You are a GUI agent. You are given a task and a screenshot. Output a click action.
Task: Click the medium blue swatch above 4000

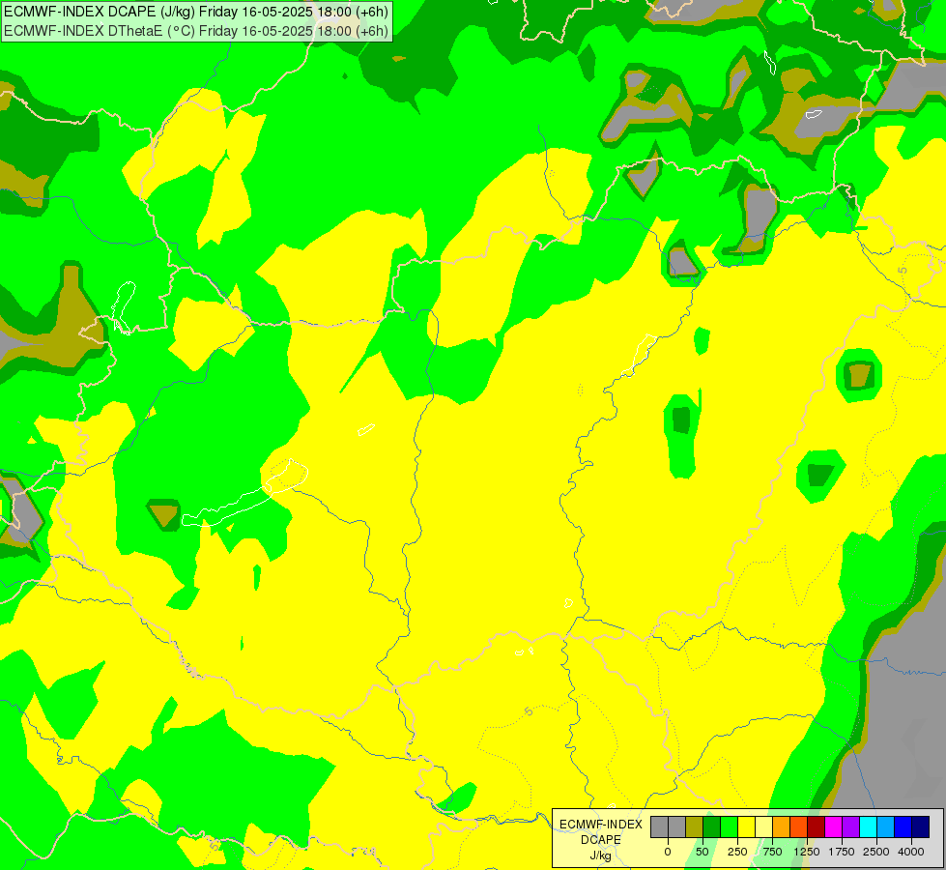pyautogui.click(x=903, y=827)
